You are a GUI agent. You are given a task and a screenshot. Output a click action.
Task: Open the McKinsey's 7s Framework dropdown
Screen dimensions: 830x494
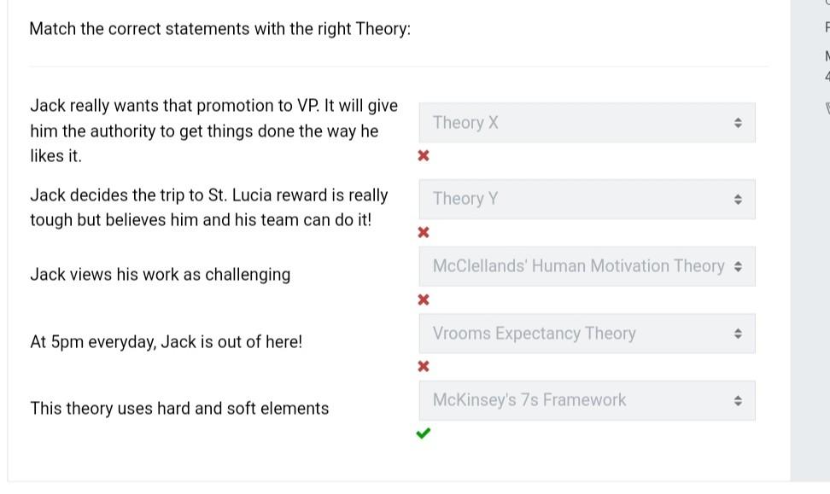(587, 399)
